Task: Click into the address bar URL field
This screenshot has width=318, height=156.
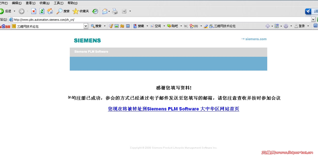Action: pos(162,19)
